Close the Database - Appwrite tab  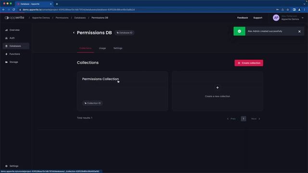click(x=51, y=4)
